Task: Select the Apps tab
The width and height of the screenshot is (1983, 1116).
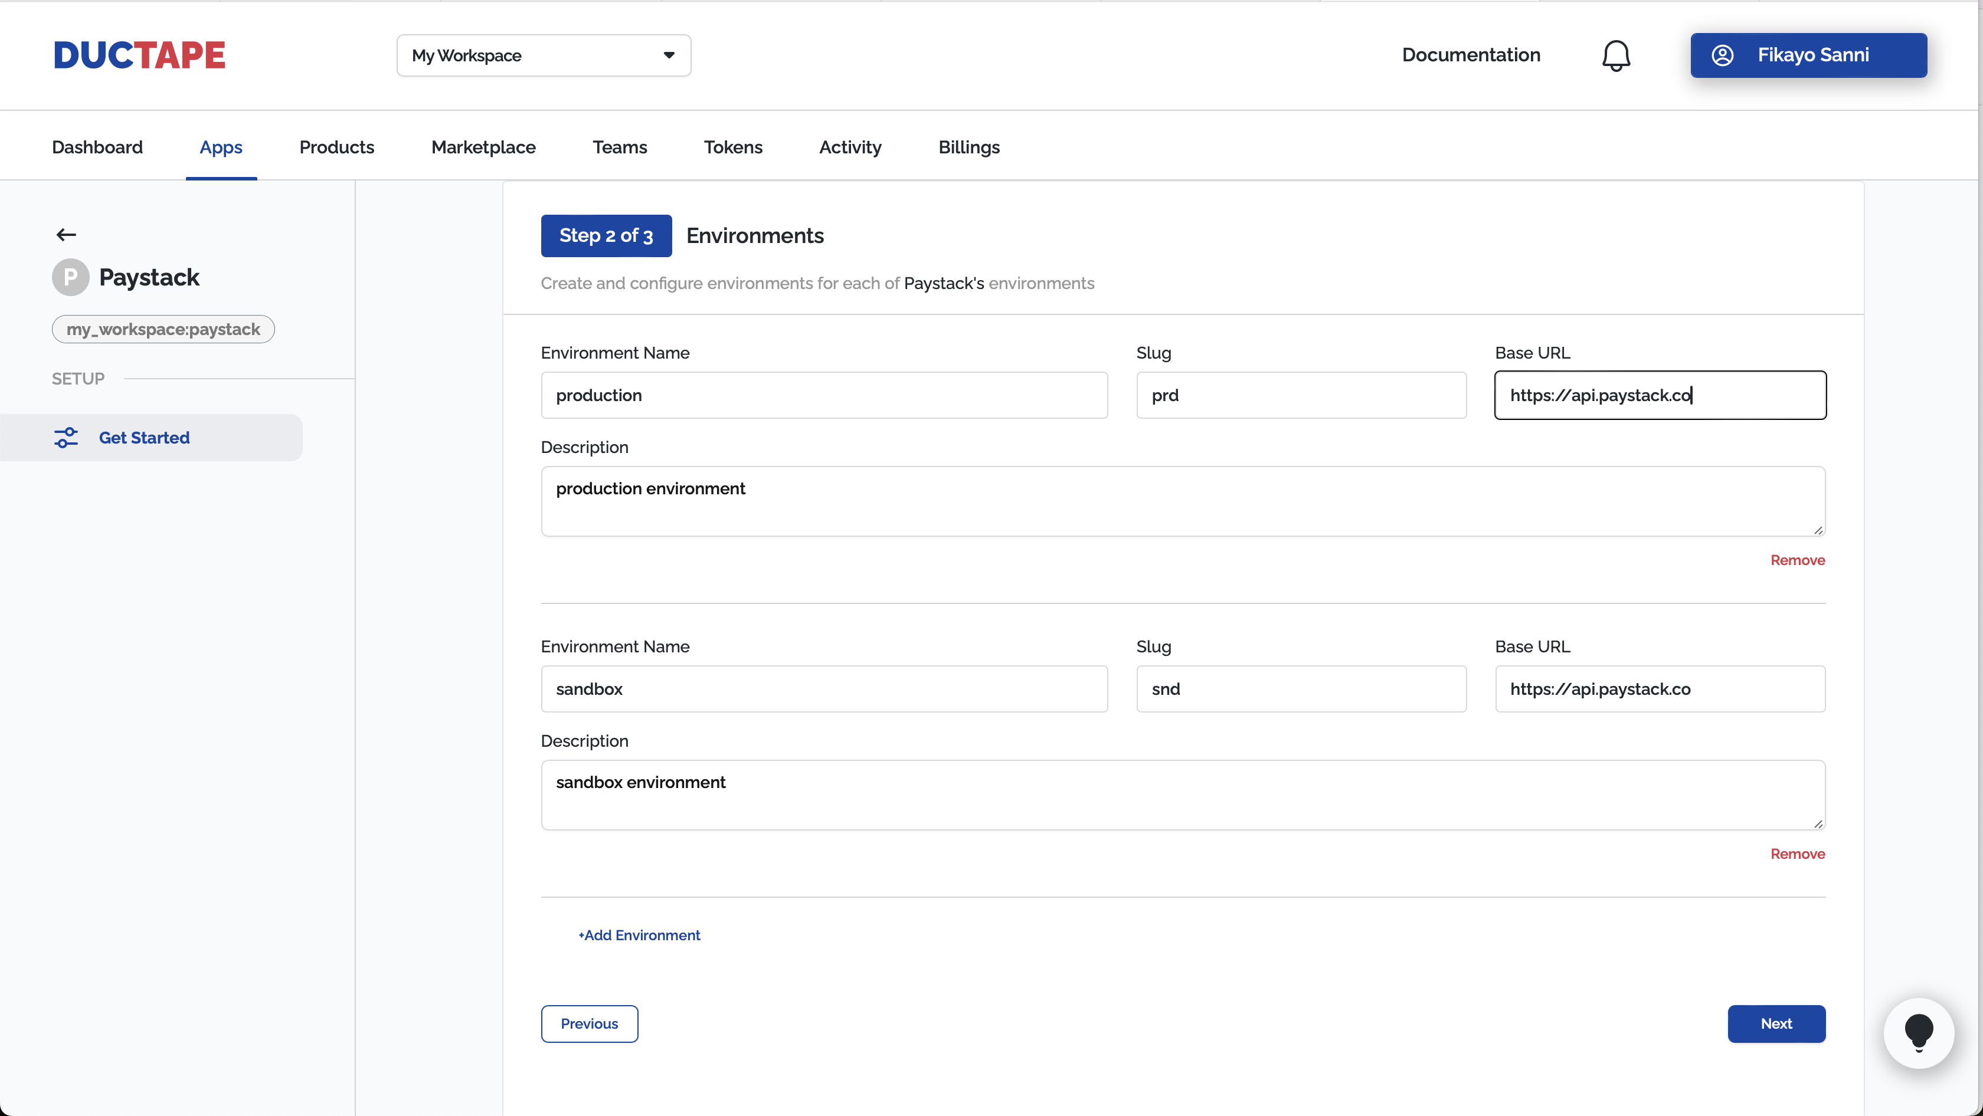Action: [x=221, y=147]
